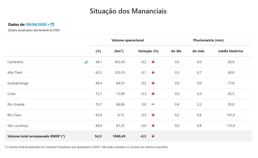Click the Volume operacional header
Screen dimensions: 258x158
(x=128, y=40)
